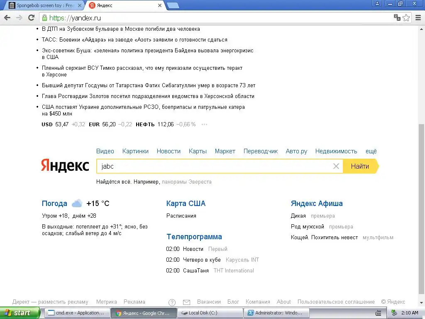The height and width of the screenshot is (319, 425).
Task: Clear the search field with X icon
Action: 336,166
